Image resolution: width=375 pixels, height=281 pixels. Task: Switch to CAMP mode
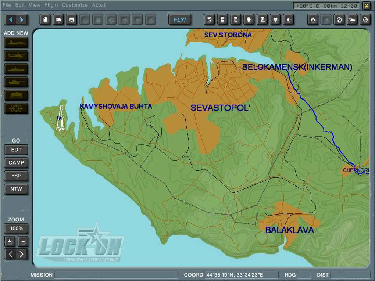point(16,163)
